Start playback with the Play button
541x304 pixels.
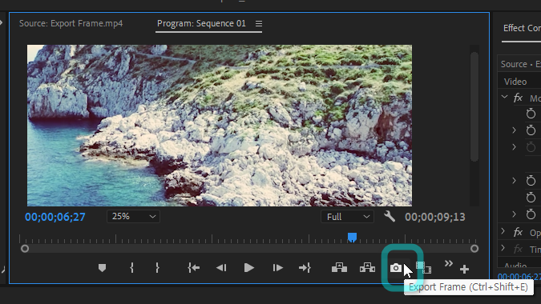coord(248,268)
